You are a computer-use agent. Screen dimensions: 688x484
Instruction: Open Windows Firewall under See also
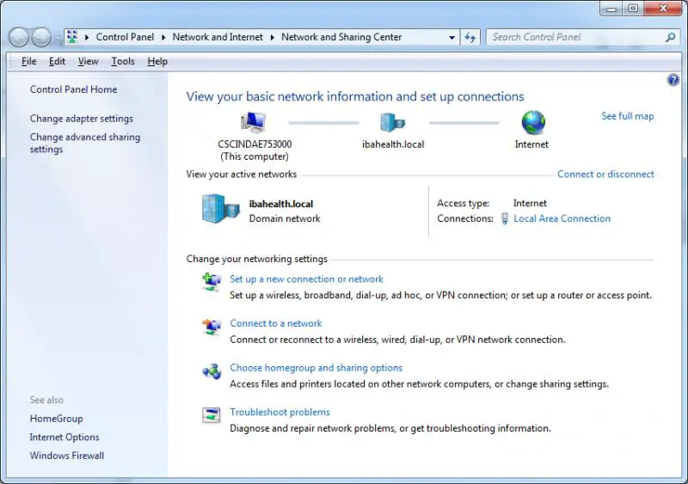[x=67, y=456]
